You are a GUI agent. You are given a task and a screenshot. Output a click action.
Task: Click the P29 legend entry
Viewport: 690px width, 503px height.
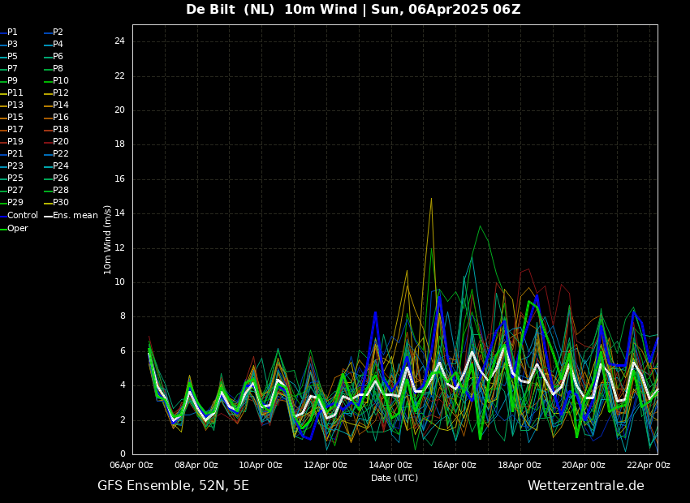tap(15, 203)
